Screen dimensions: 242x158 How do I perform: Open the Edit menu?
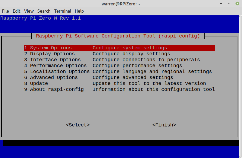(17, 11)
